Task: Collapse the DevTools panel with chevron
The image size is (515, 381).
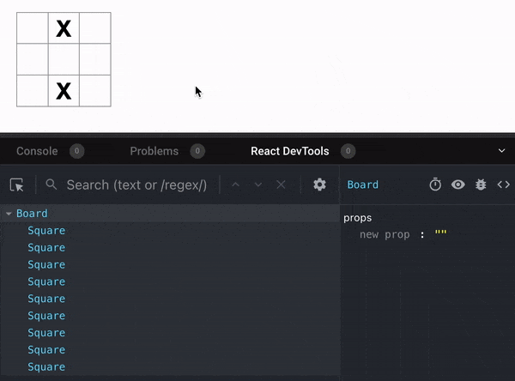Action: 502,151
